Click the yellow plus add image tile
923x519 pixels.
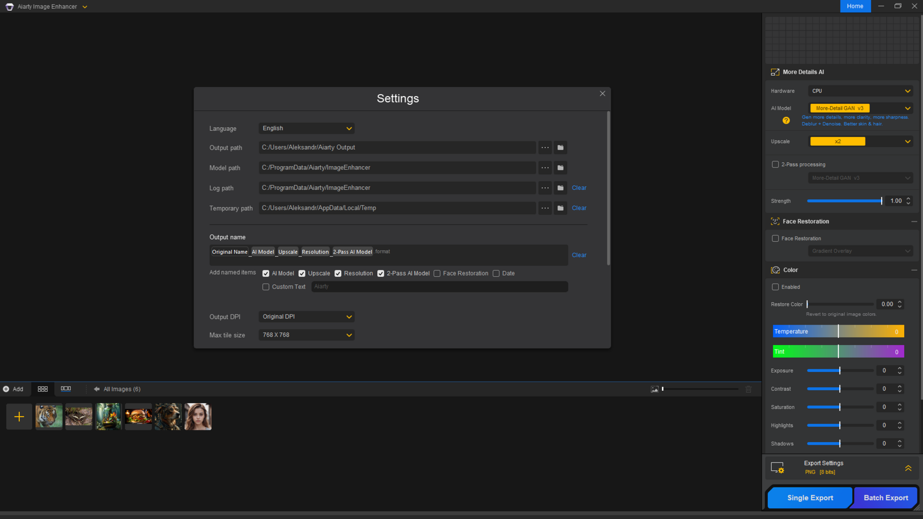click(x=19, y=417)
